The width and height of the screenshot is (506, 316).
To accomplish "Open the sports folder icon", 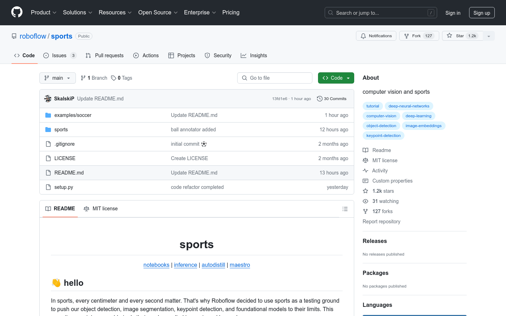I will coord(48,130).
